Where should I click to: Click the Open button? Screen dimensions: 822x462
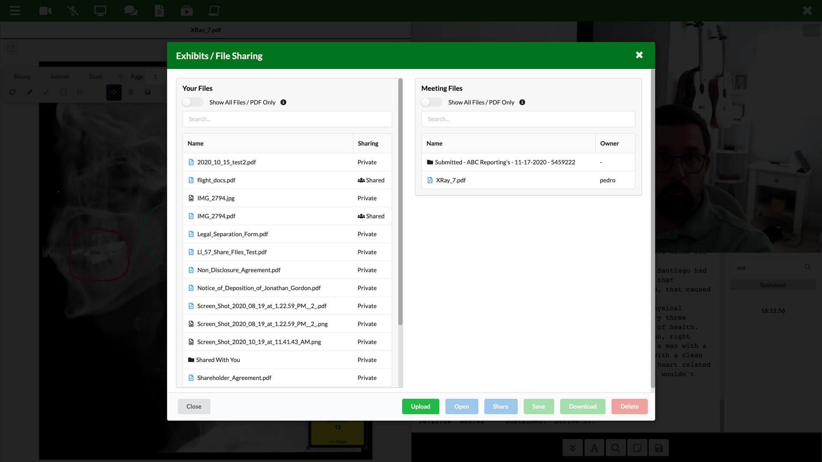pos(462,406)
